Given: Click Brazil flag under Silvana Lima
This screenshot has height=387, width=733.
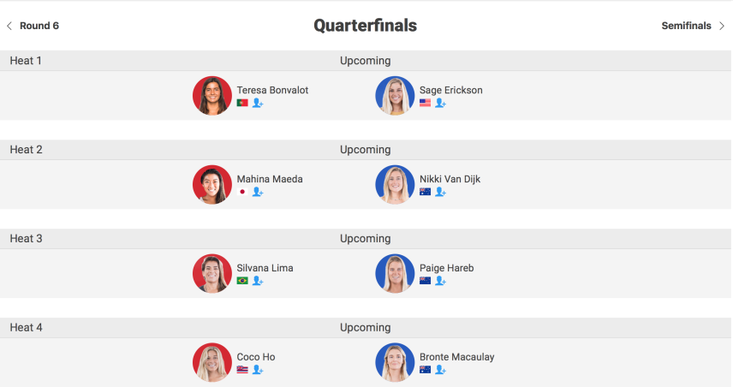Looking at the screenshot, I should tap(242, 281).
